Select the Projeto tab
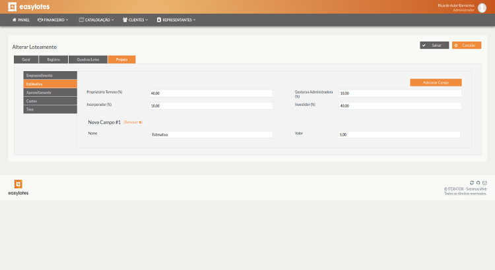 [x=122, y=59]
